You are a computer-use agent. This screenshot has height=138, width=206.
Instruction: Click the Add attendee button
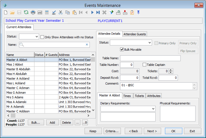(x=52, y=123)
